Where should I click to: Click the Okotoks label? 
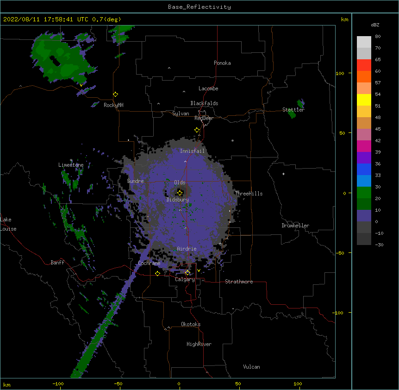pyautogui.click(x=191, y=324)
